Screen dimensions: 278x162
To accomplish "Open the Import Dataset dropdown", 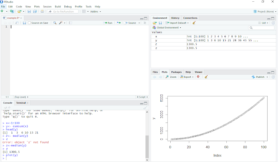I will (177, 23).
